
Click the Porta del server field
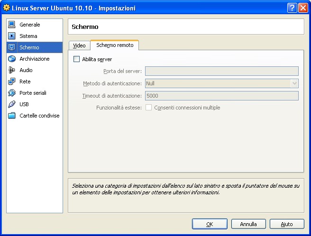pyautogui.click(x=221, y=71)
